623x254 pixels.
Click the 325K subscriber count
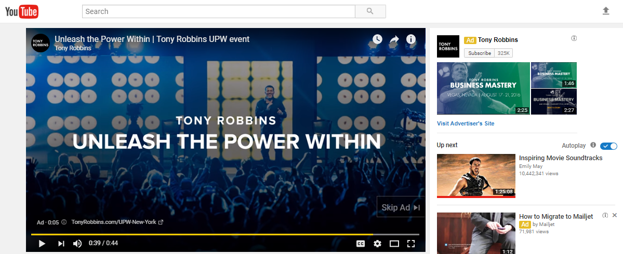pos(504,53)
